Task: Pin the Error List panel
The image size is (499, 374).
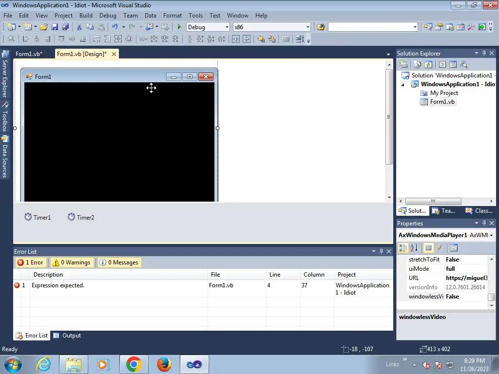Action: (381, 251)
